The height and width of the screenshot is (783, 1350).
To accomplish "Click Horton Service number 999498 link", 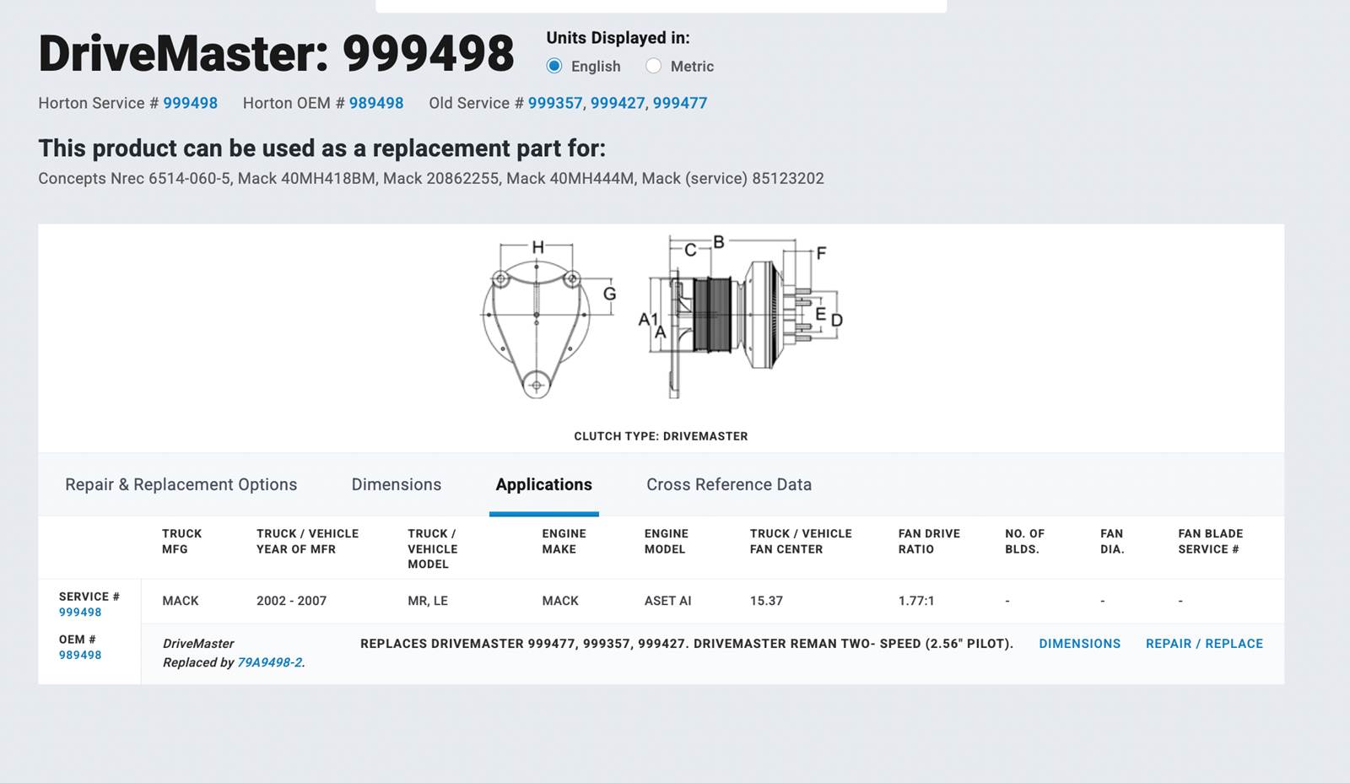I will (x=190, y=103).
